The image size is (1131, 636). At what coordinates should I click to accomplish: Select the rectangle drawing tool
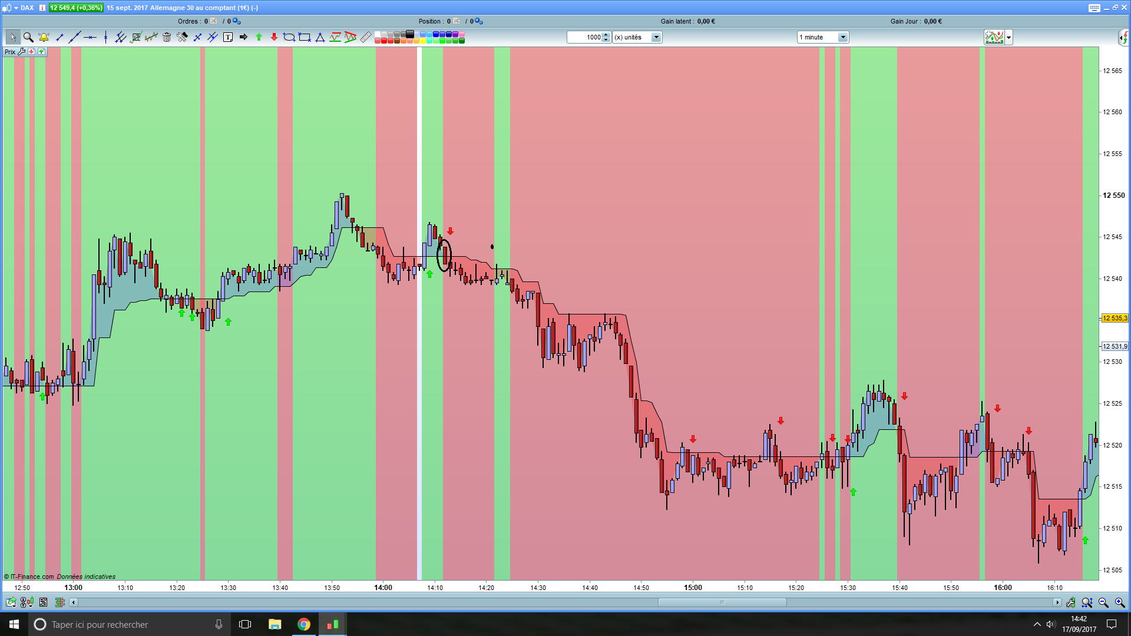pos(304,37)
